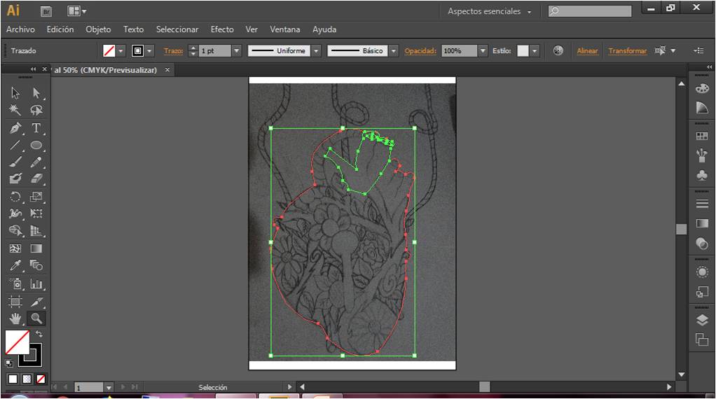Open the Brushes panel icon
The height and width of the screenshot is (399, 716).
pos(702,156)
